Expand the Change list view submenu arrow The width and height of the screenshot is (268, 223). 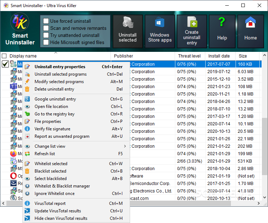[x=125, y=146]
